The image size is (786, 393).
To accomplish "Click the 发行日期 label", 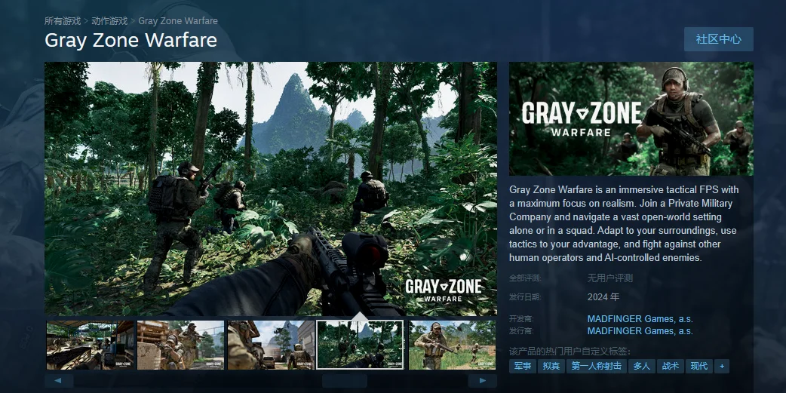I will coord(525,297).
